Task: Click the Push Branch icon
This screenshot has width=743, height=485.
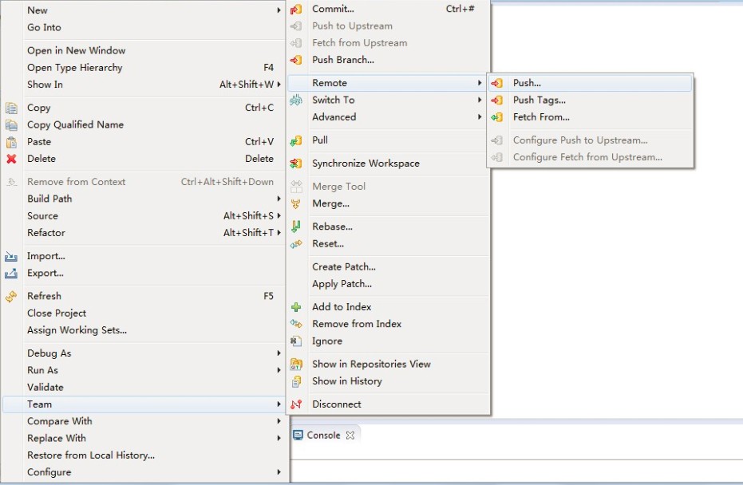Action: (x=296, y=60)
